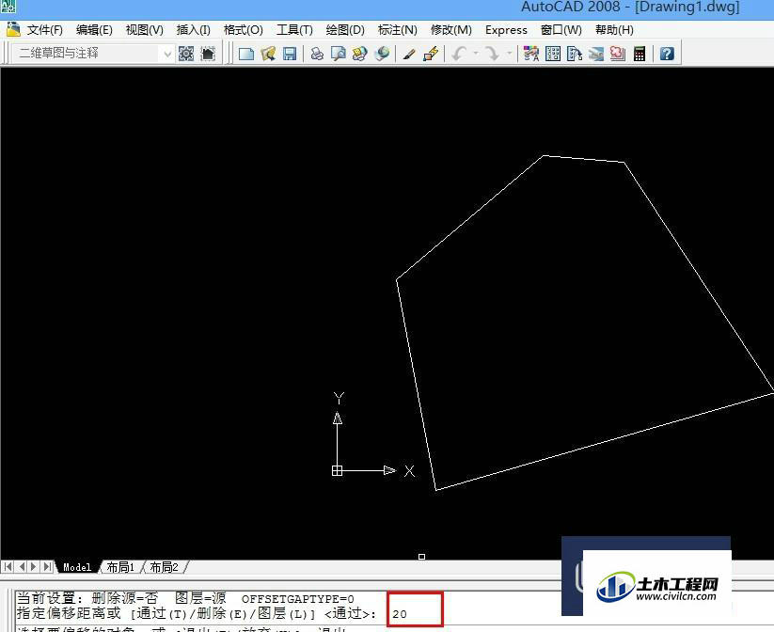
Task: Open the 视图(V) menu
Action: click(144, 30)
